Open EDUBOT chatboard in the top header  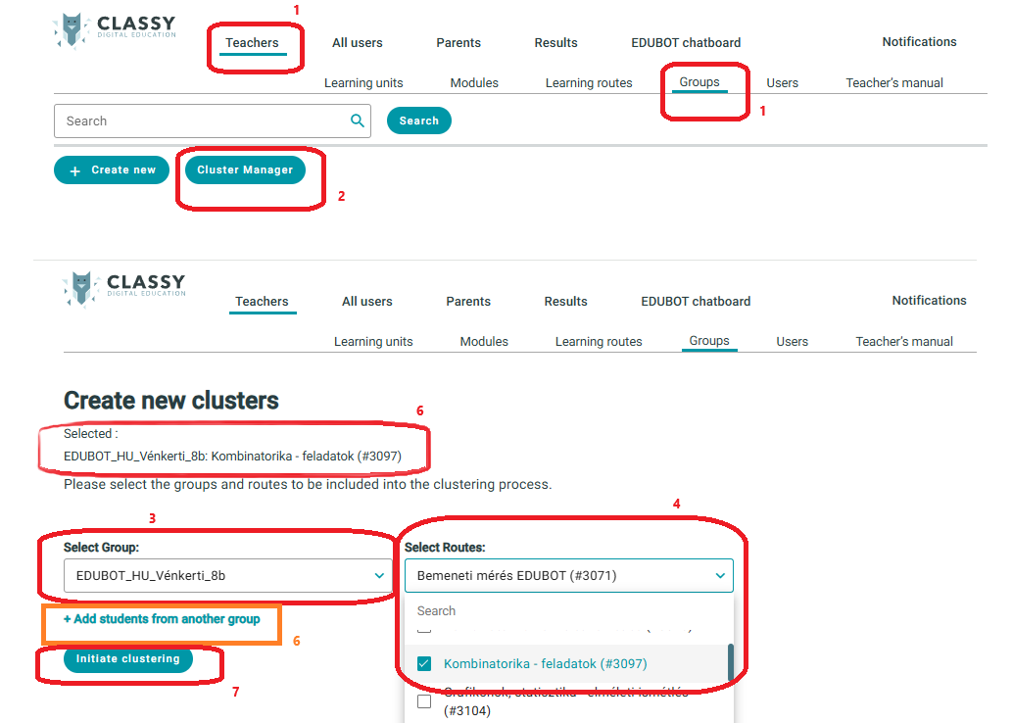[686, 42]
